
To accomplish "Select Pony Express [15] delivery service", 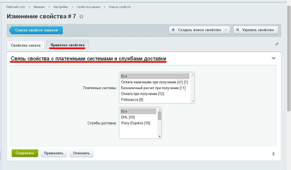I will tap(138, 123).
